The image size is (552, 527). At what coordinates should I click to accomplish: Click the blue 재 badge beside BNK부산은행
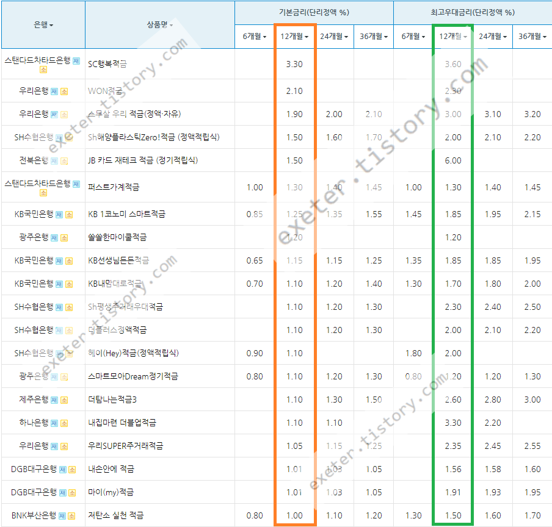click(62, 516)
